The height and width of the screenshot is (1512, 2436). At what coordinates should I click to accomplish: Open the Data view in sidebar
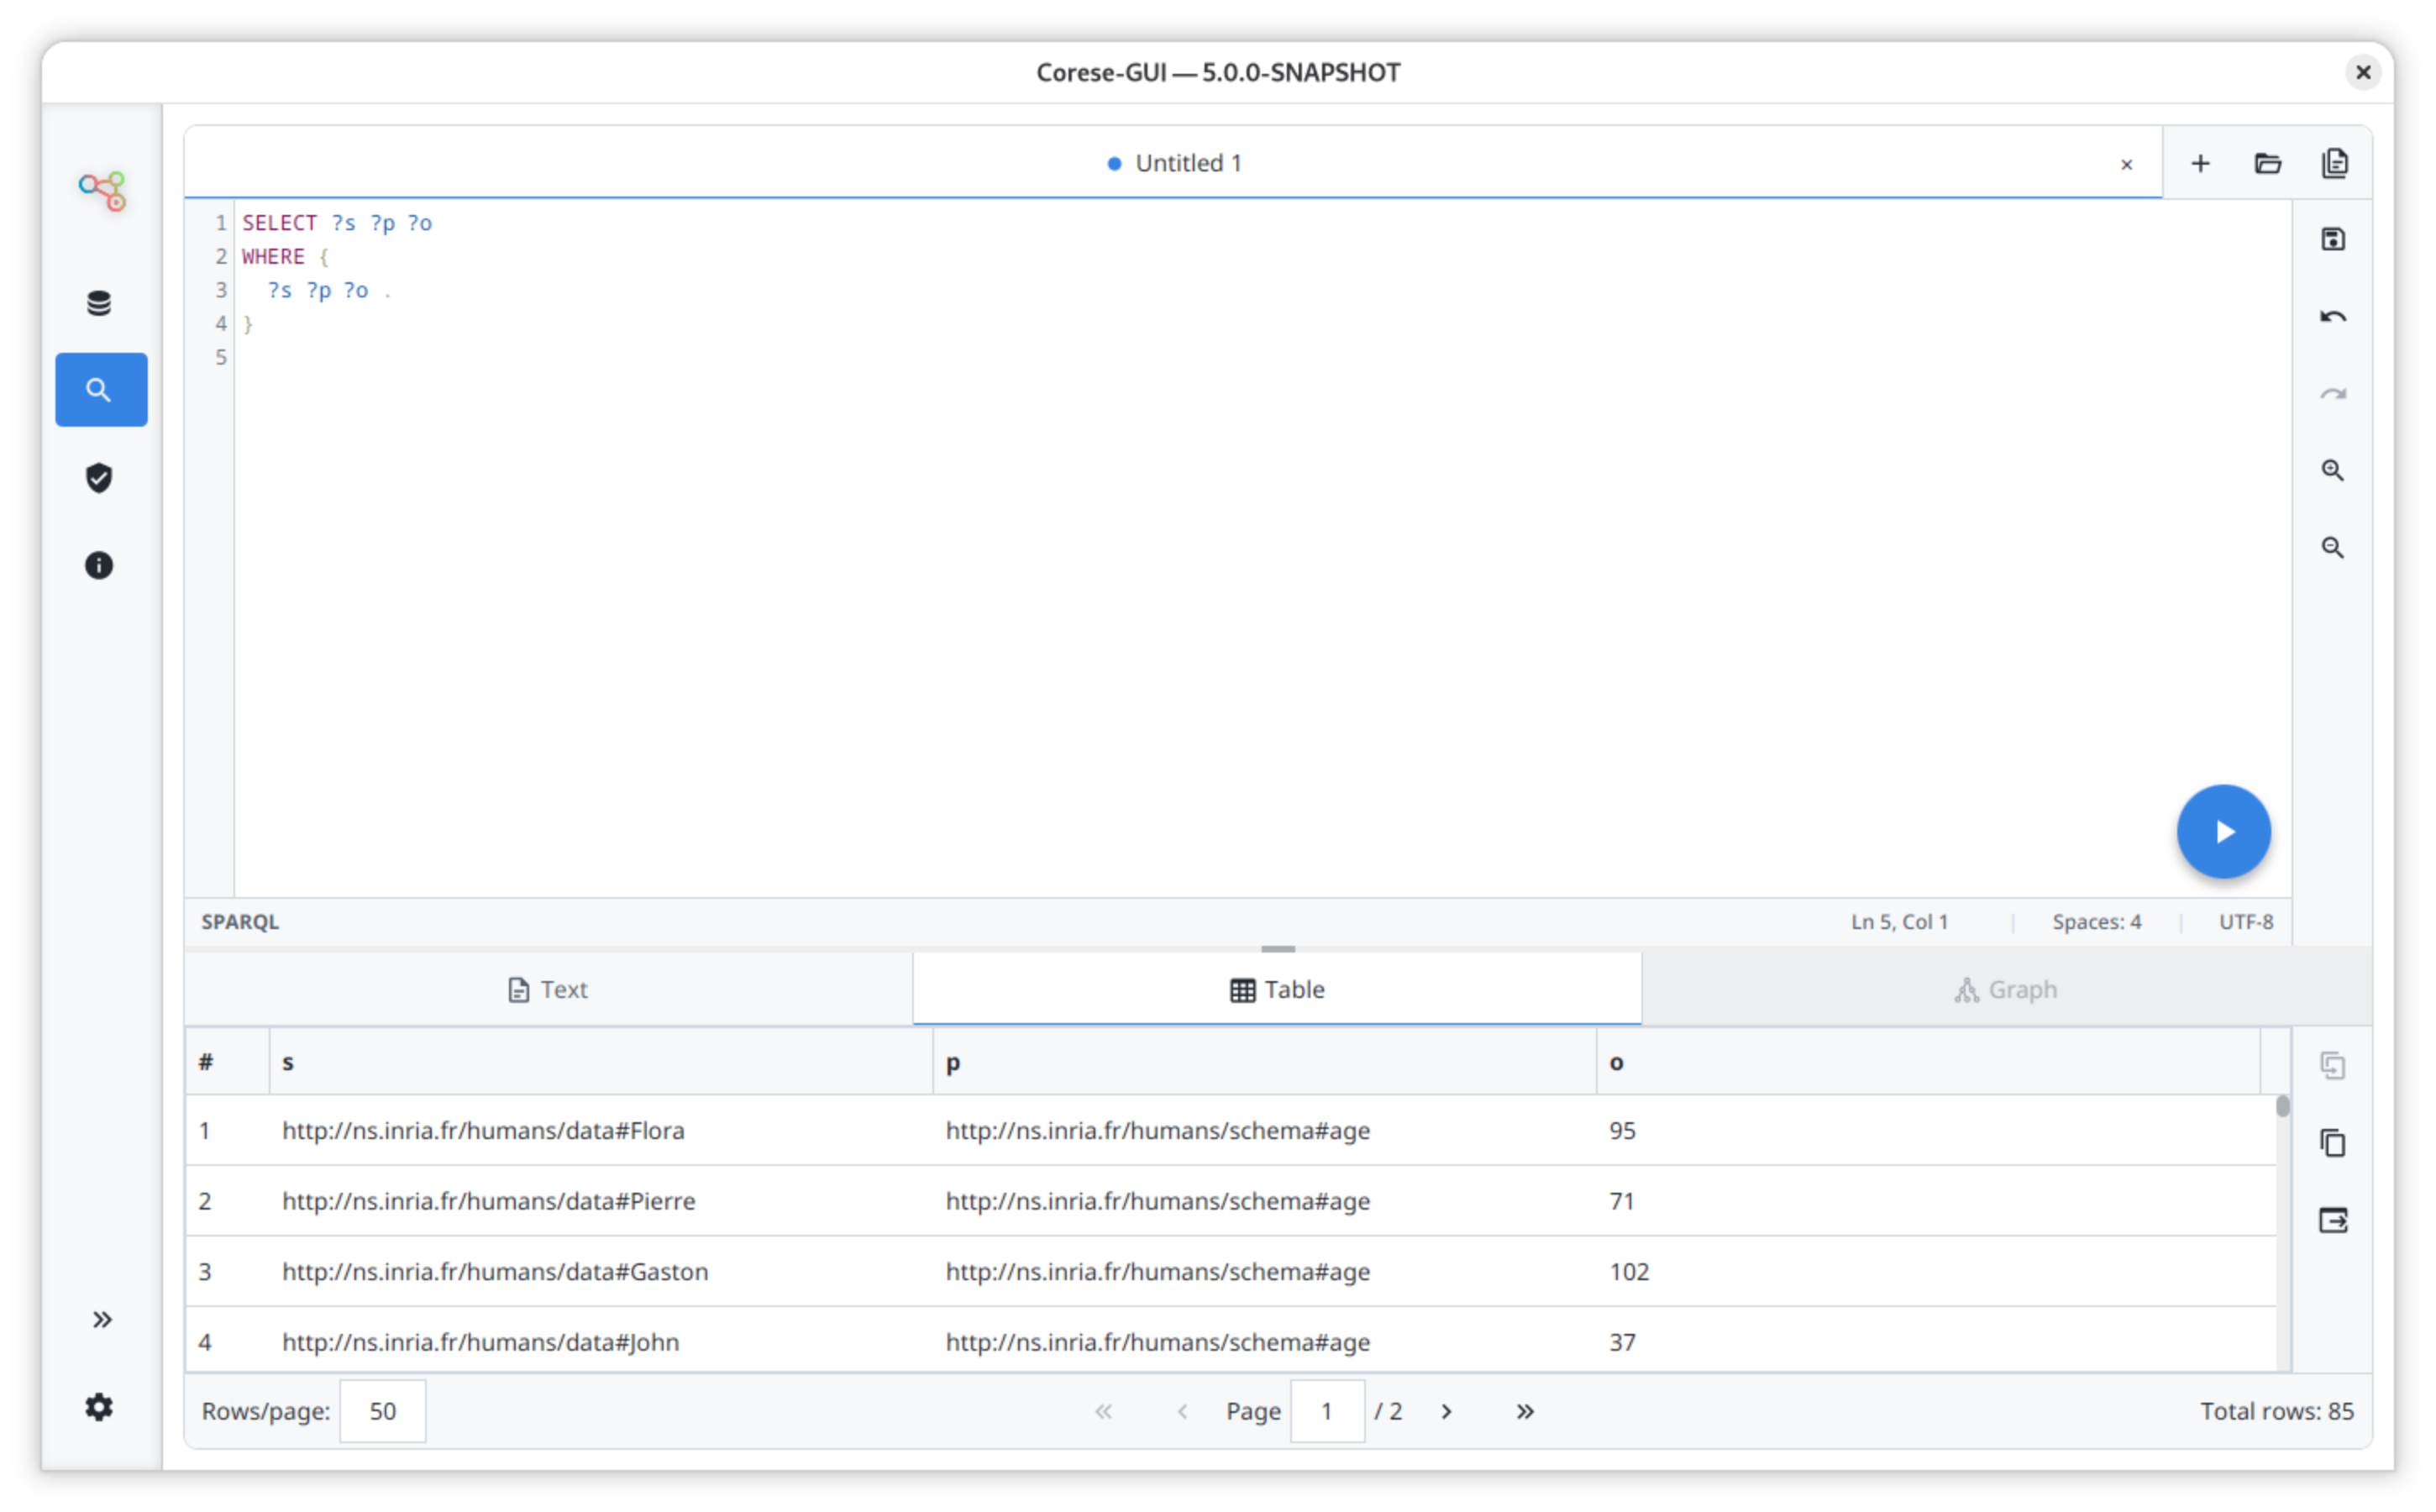pyautogui.click(x=99, y=303)
